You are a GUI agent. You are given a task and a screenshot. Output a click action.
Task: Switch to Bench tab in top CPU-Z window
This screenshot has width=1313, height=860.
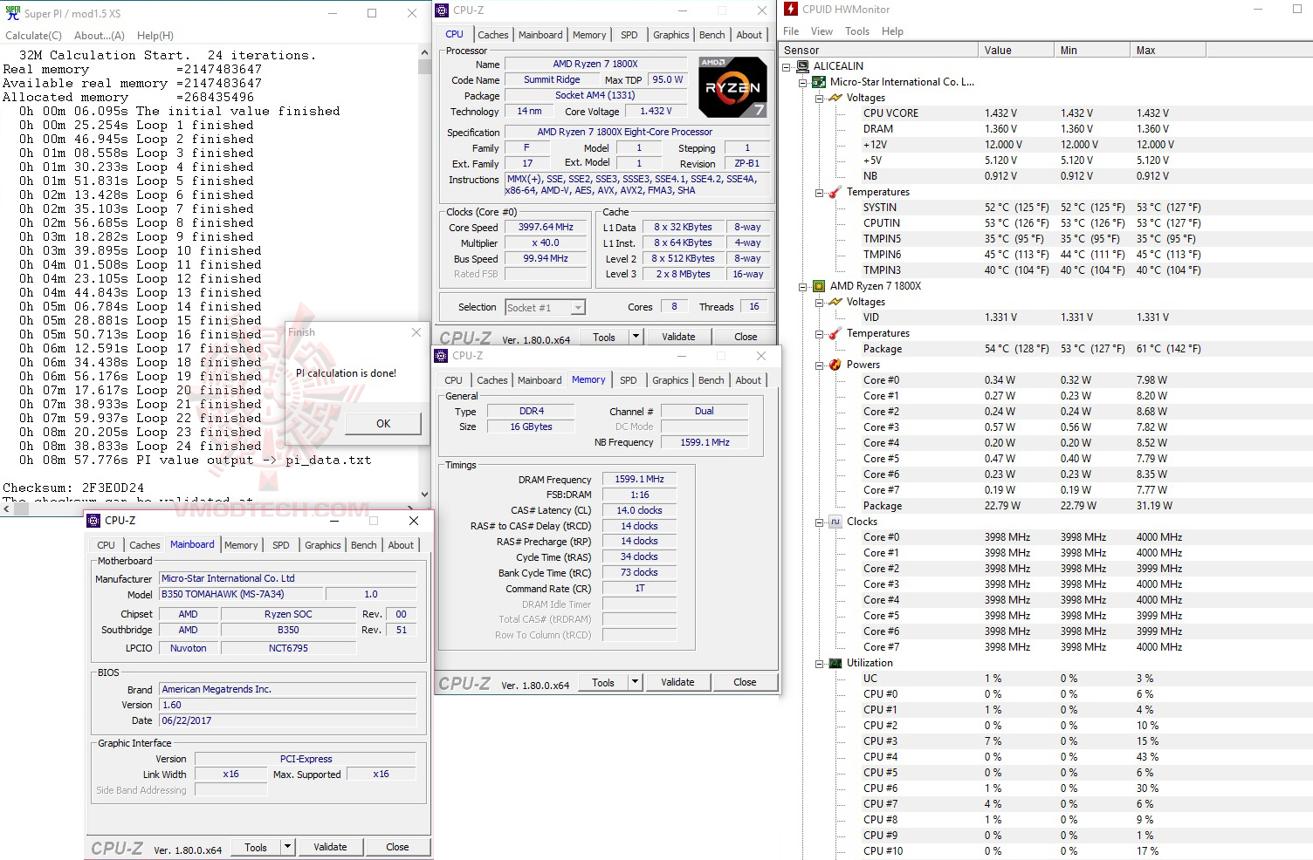click(x=712, y=35)
